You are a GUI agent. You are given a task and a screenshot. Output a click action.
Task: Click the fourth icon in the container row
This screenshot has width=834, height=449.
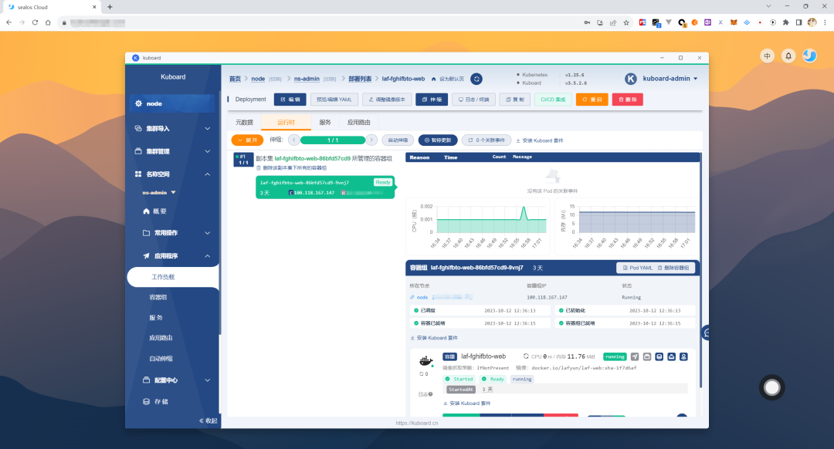(x=671, y=356)
